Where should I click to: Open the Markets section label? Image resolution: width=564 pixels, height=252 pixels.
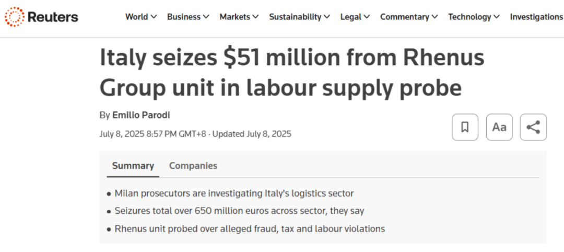[235, 17]
